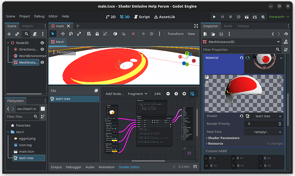Click remote debug monitor icon
Screen dimensions: 295x176
click(x=239, y=17)
